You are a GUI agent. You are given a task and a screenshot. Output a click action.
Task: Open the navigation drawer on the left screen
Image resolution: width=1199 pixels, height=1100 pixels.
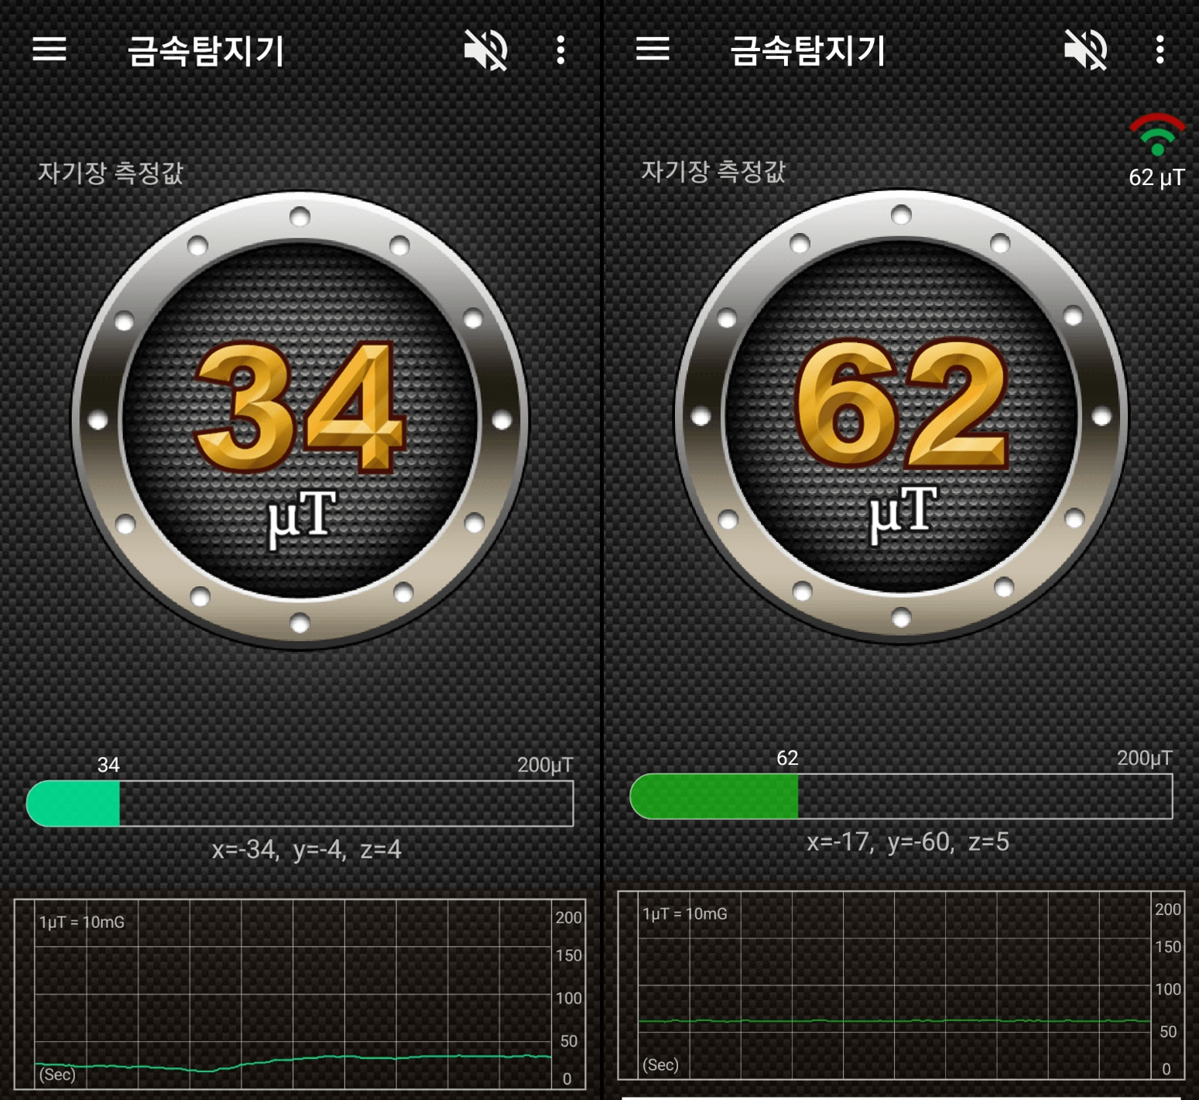(50, 50)
